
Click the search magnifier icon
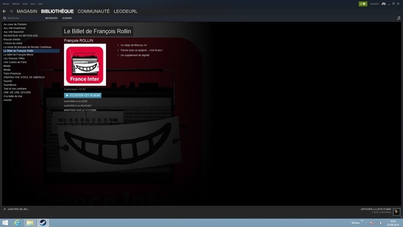pyautogui.click(x=4, y=18)
